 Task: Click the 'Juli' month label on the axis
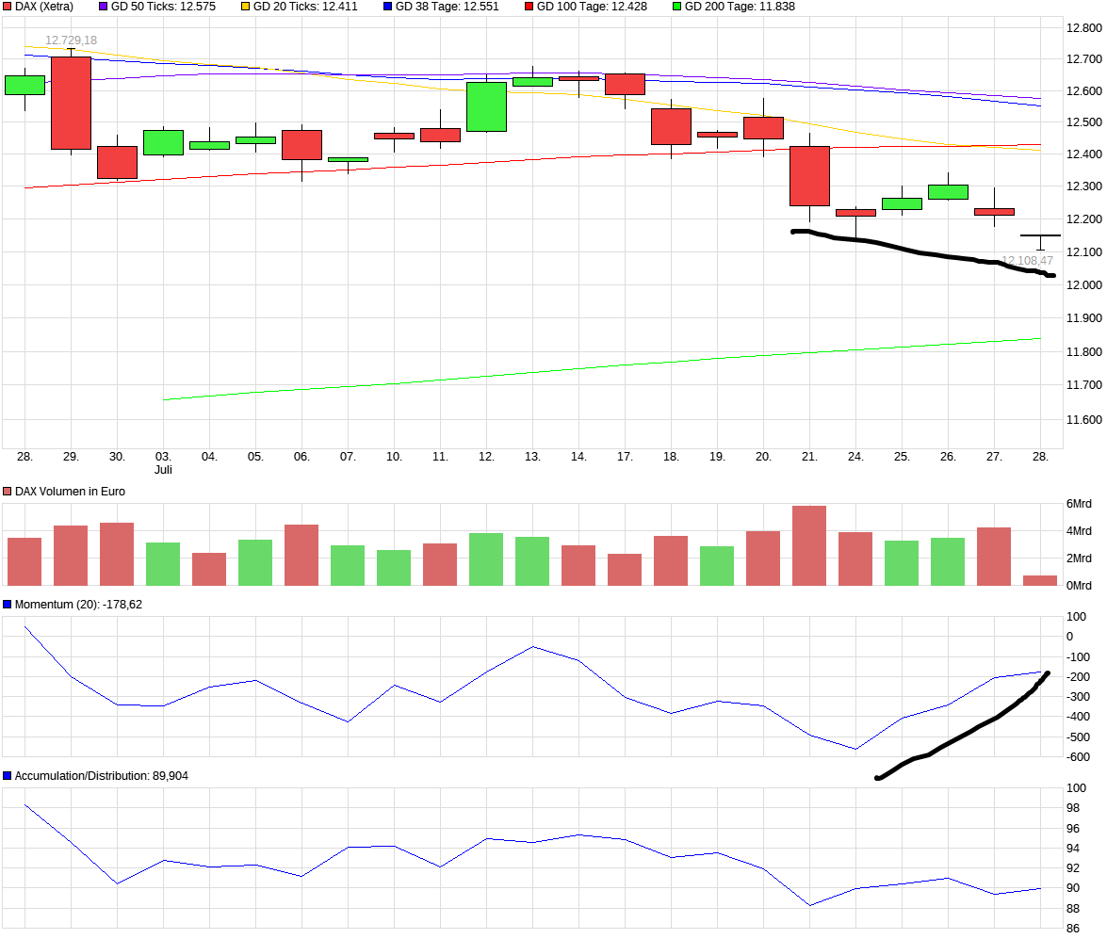[164, 469]
